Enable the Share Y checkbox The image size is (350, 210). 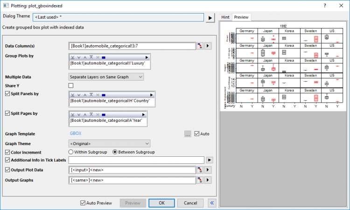(71, 85)
